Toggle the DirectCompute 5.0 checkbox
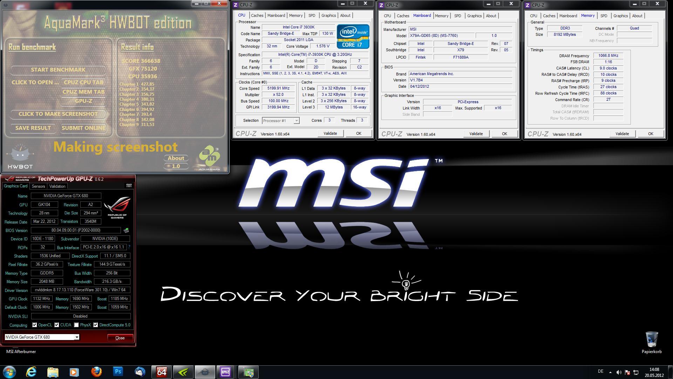This screenshot has width=673, height=379. coord(95,325)
